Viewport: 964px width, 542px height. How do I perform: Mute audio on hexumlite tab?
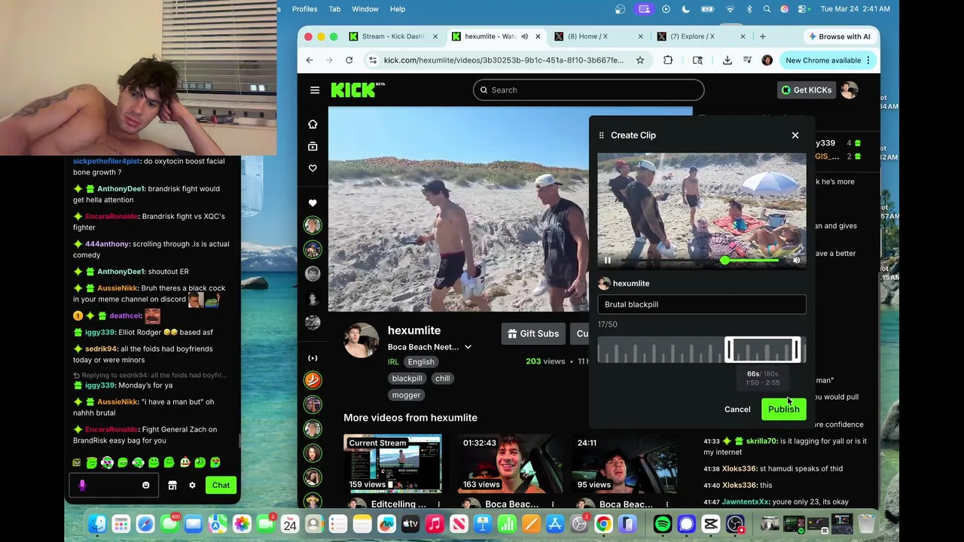click(525, 36)
